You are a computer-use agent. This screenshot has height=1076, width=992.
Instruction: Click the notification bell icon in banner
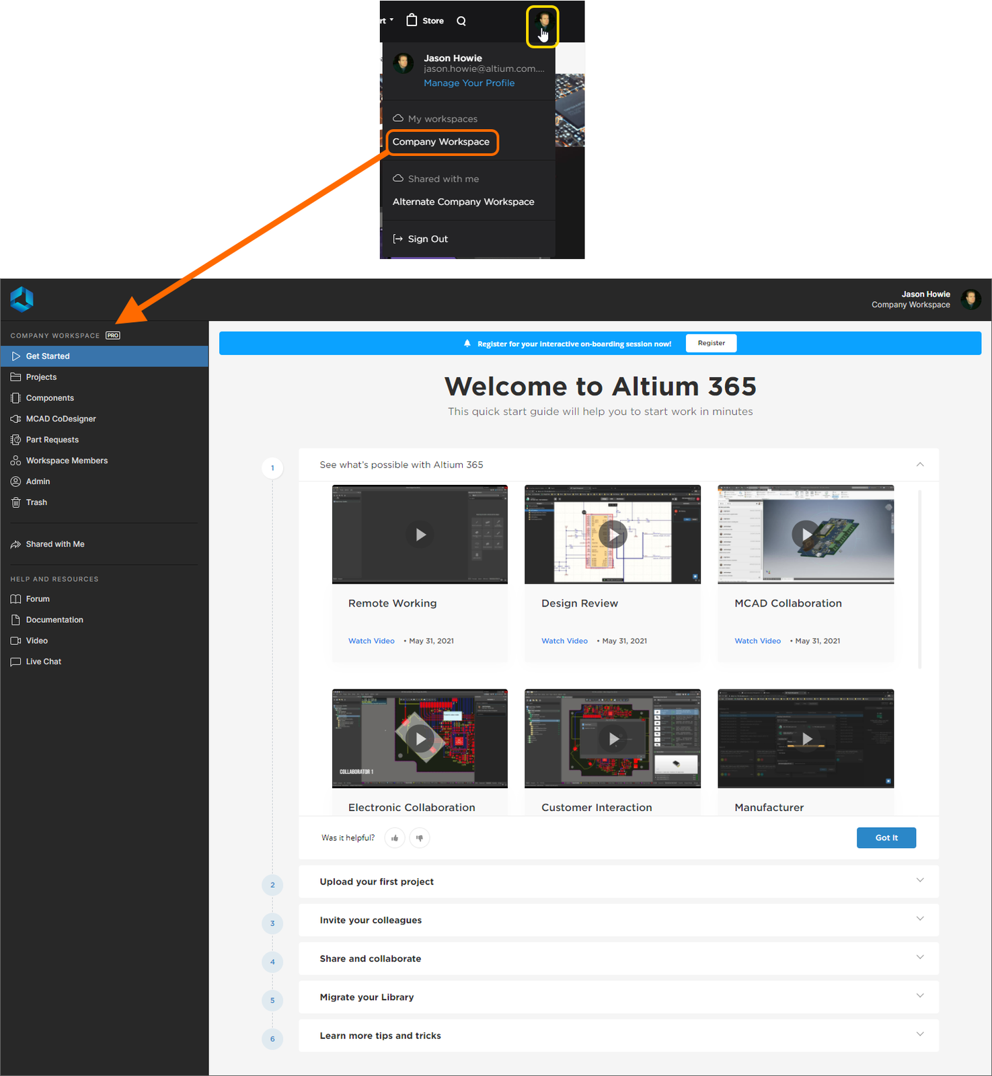(x=467, y=344)
